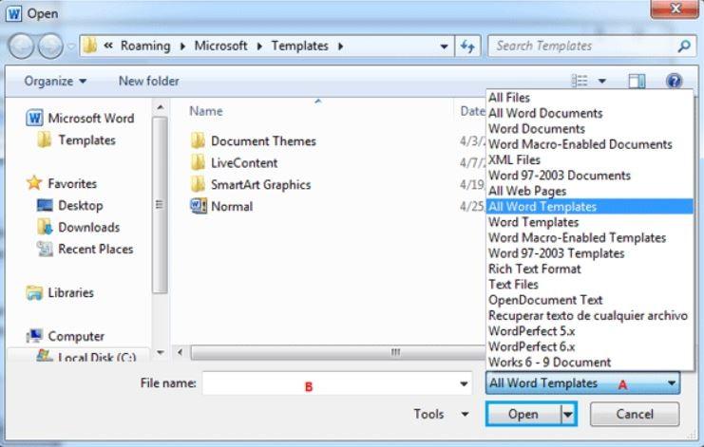
Task: Click the Templates breadcrumb
Action: (299, 47)
